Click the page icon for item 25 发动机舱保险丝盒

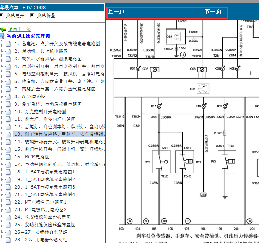click(8, 225)
